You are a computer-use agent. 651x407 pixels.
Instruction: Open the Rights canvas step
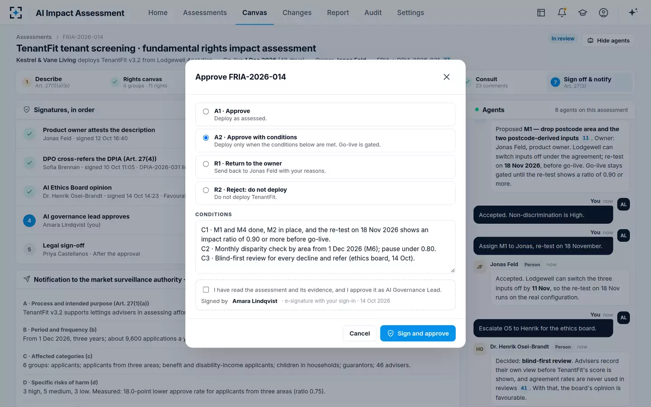point(145,82)
